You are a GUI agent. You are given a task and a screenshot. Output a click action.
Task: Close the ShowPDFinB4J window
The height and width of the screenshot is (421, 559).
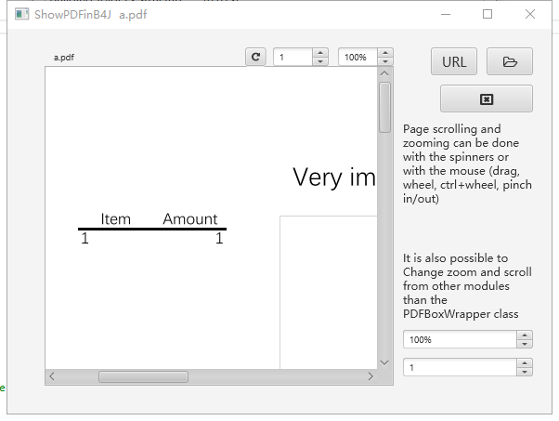click(530, 14)
